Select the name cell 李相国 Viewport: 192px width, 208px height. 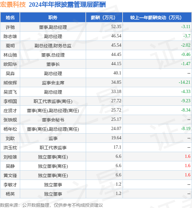click(x=10, y=101)
